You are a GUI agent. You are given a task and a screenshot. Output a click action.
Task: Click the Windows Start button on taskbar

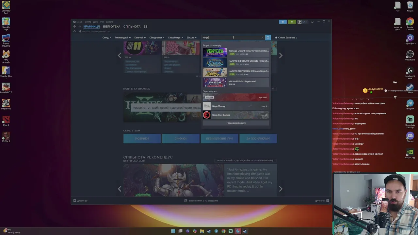coord(173,231)
